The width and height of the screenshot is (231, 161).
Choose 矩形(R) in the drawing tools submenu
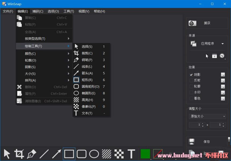[91, 80]
